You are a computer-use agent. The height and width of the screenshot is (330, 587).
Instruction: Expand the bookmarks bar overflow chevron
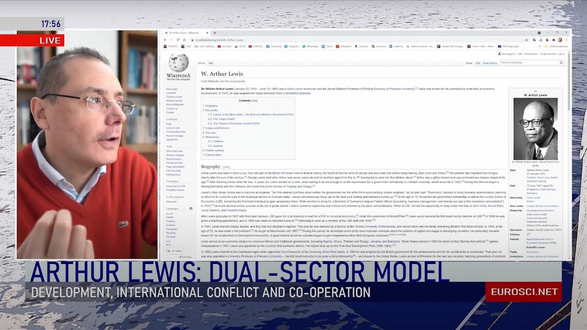point(540,46)
